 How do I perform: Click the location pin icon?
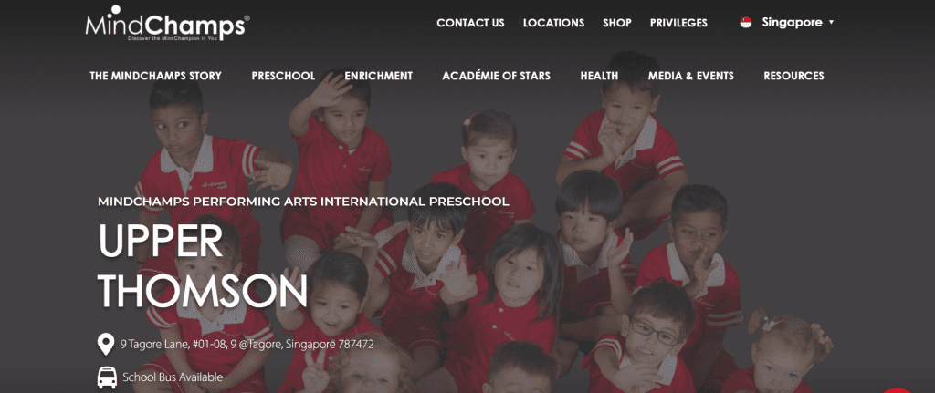pyautogui.click(x=106, y=344)
